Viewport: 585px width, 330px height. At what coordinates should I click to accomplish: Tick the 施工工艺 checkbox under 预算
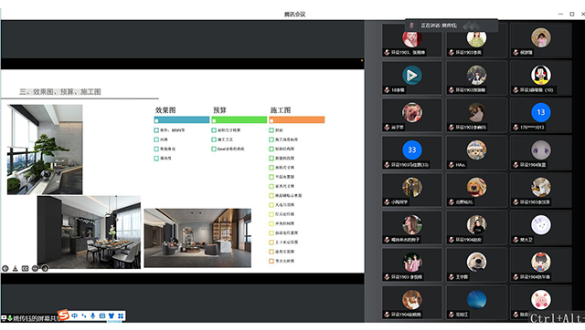(x=214, y=139)
